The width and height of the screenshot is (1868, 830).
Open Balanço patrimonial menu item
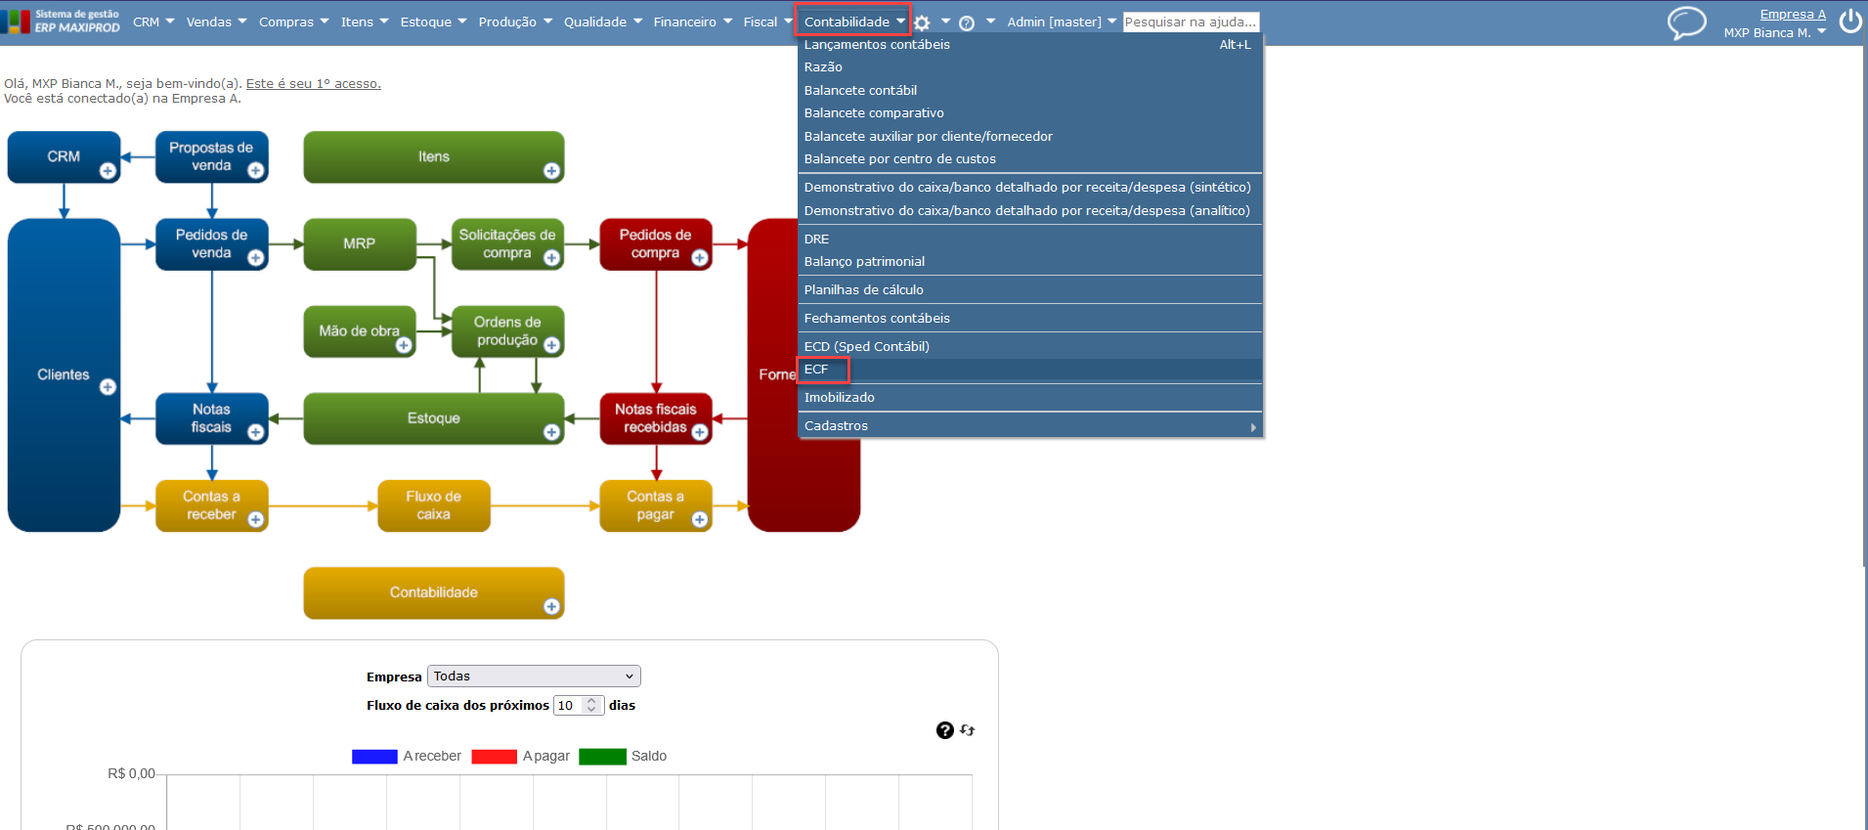coord(1030,262)
